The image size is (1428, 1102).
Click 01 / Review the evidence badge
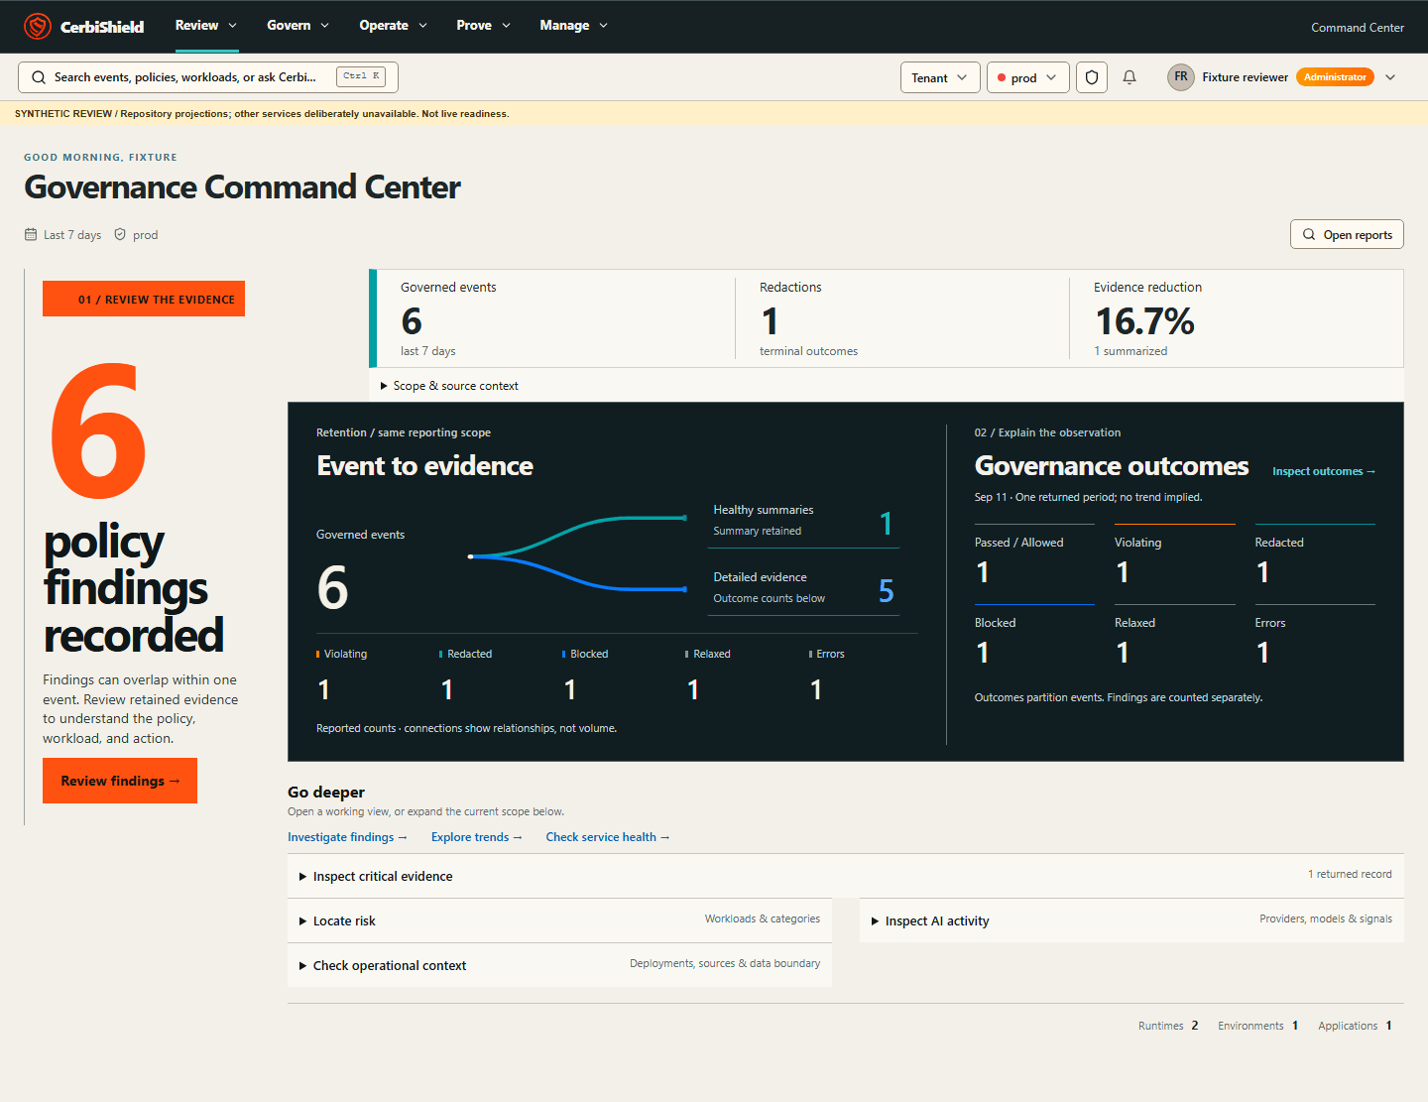pos(144,299)
